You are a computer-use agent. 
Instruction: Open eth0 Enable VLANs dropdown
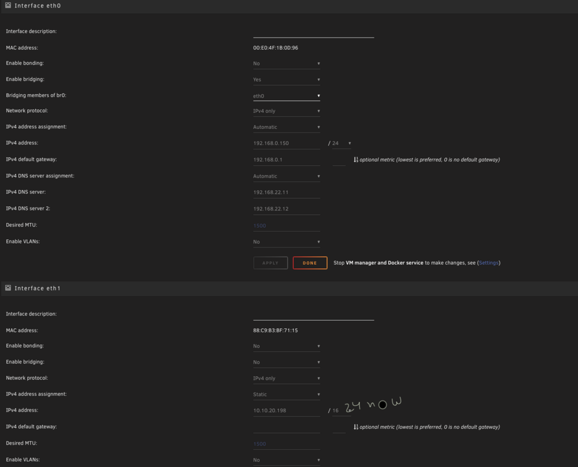point(287,242)
